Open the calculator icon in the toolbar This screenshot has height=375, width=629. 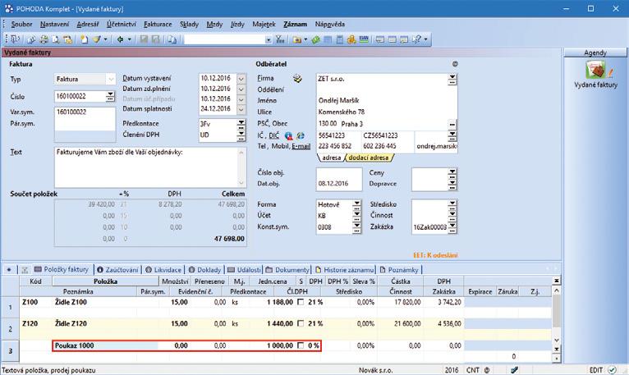point(339,39)
